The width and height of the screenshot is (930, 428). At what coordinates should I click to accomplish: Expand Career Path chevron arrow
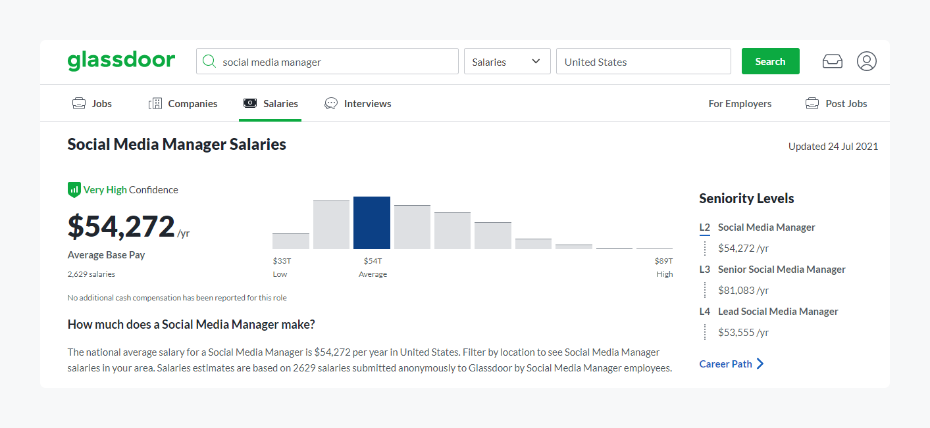pos(760,364)
